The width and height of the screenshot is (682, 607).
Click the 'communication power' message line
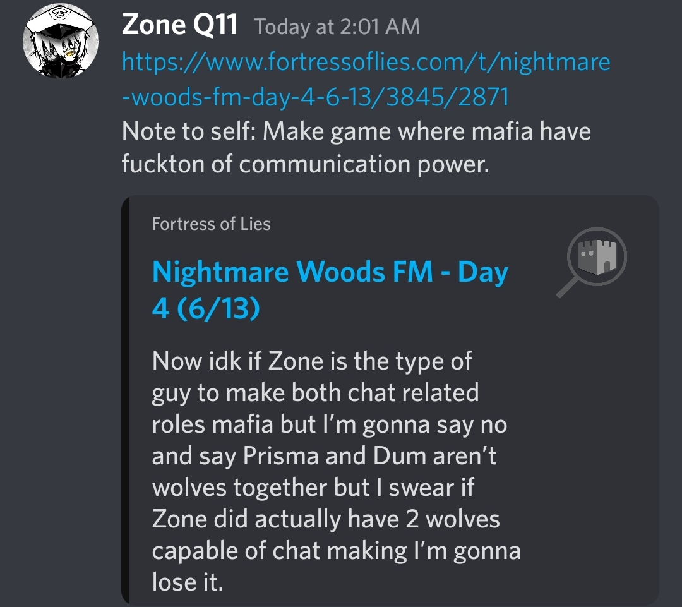point(306,164)
